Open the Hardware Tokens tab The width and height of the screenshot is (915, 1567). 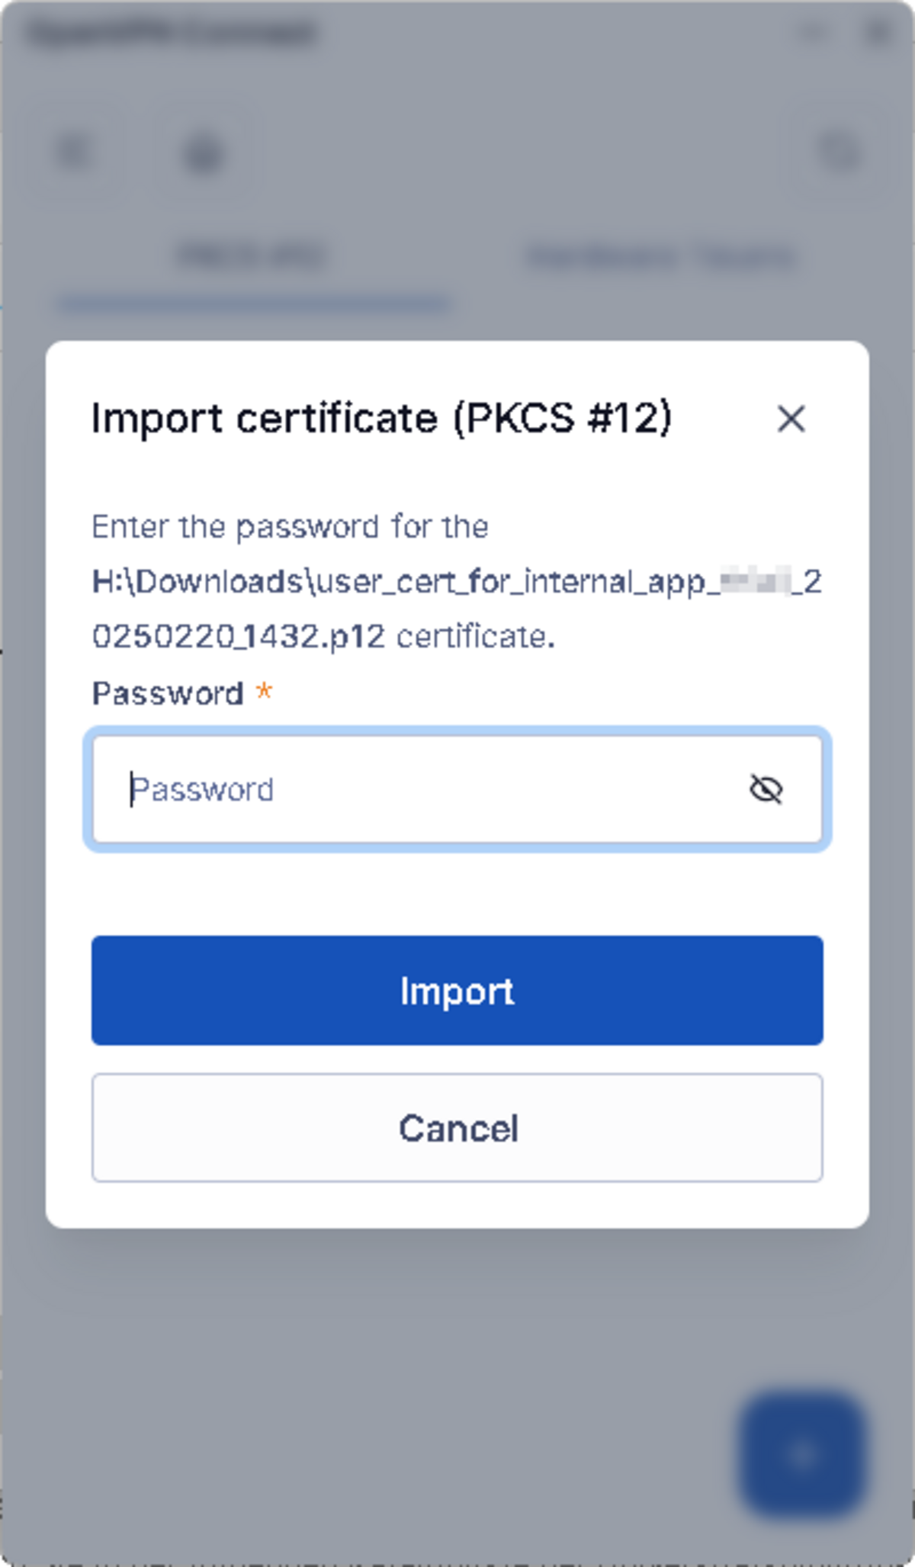(x=660, y=256)
